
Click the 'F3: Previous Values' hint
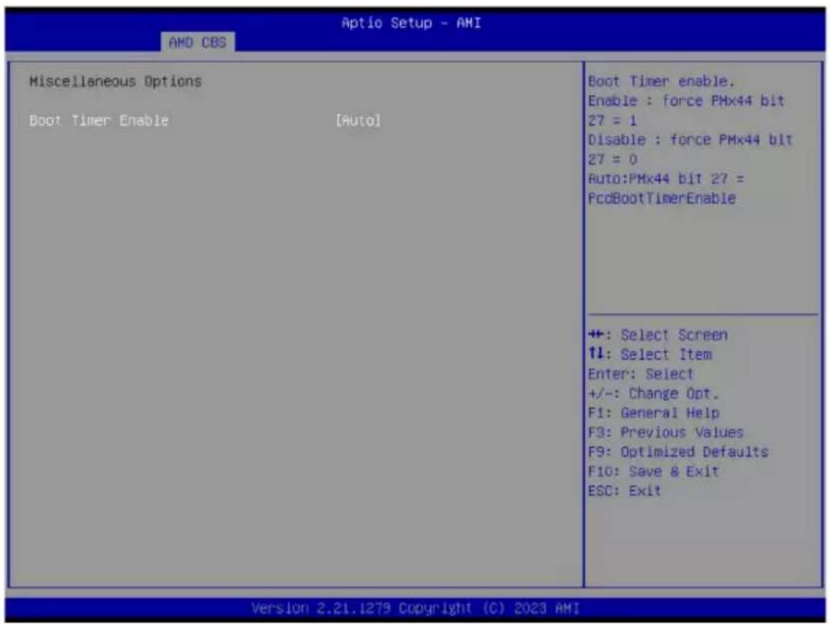tap(666, 432)
